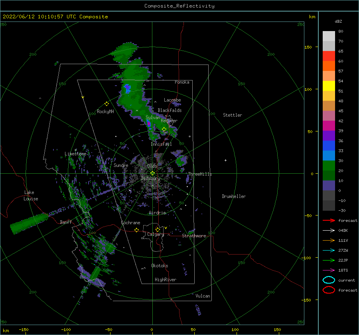Select the green 20 dBZ color swatch
Screen dimensions: 359x335
pos(329,165)
